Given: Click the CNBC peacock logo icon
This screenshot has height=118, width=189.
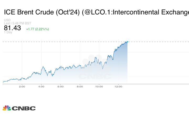Looking at the screenshot, I should [7, 108].
